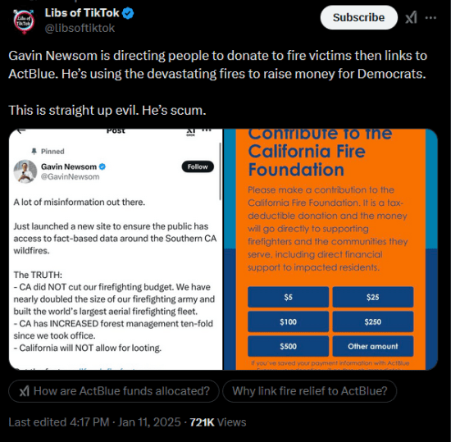Click the blue verified badge next to Libs of TikTok
Image resolution: width=451 pixels, height=442 pixels.
coord(128,13)
